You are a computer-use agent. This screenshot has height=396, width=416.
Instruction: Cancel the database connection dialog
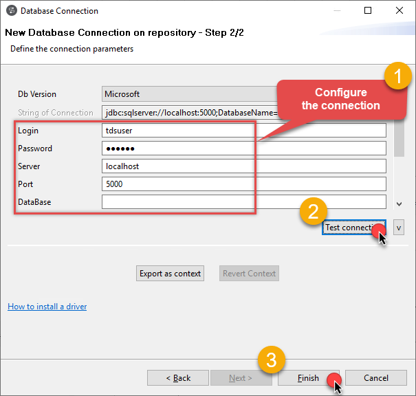pyautogui.click(x=376, y=378)
